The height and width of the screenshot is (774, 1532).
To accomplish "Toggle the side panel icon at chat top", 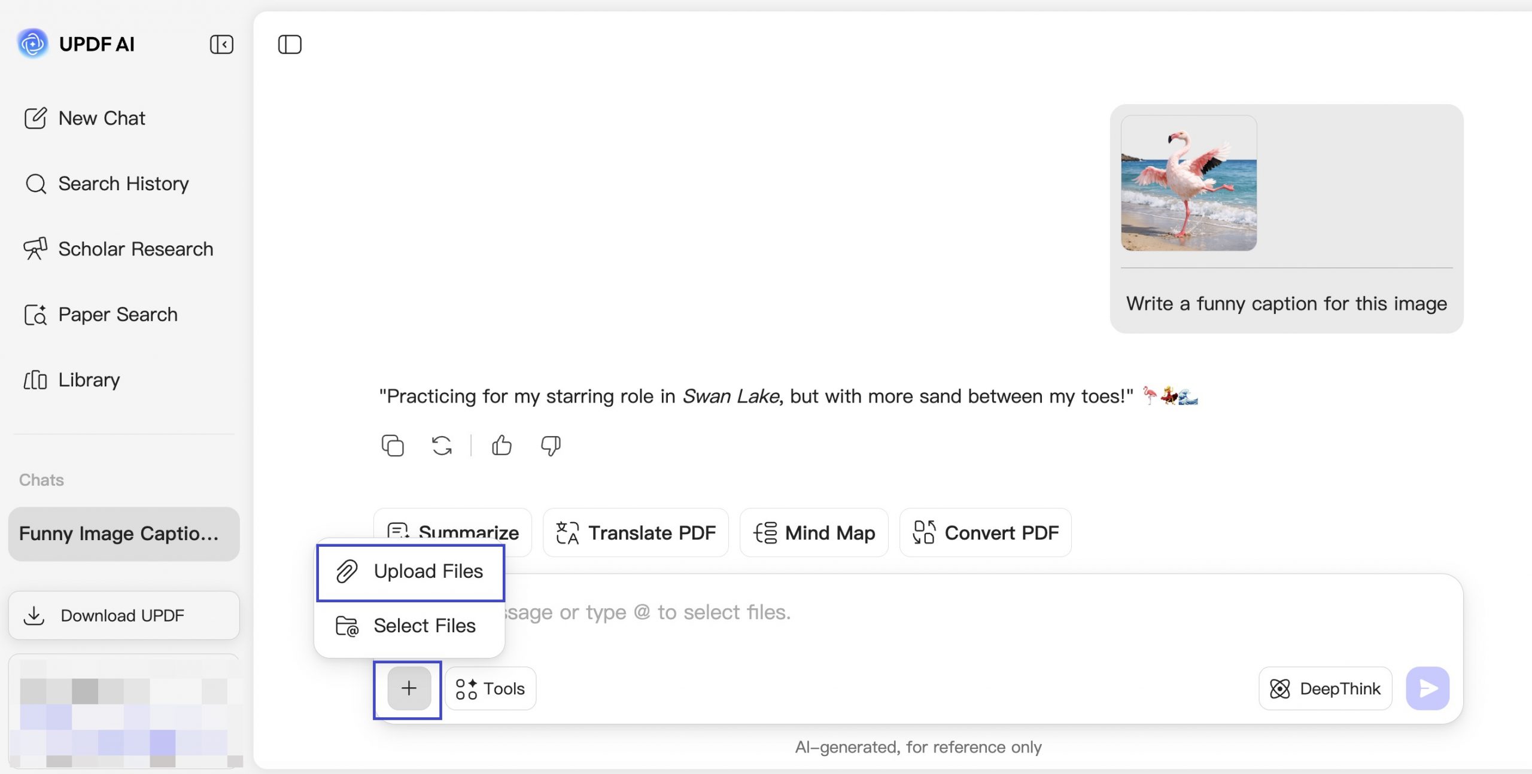I will coord(290,44).
